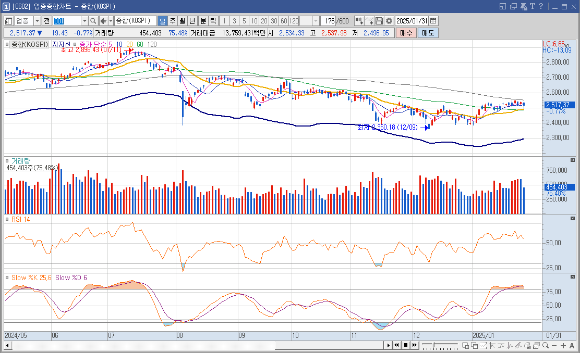Click the save chart floppy icon

[x=379, y=21]
